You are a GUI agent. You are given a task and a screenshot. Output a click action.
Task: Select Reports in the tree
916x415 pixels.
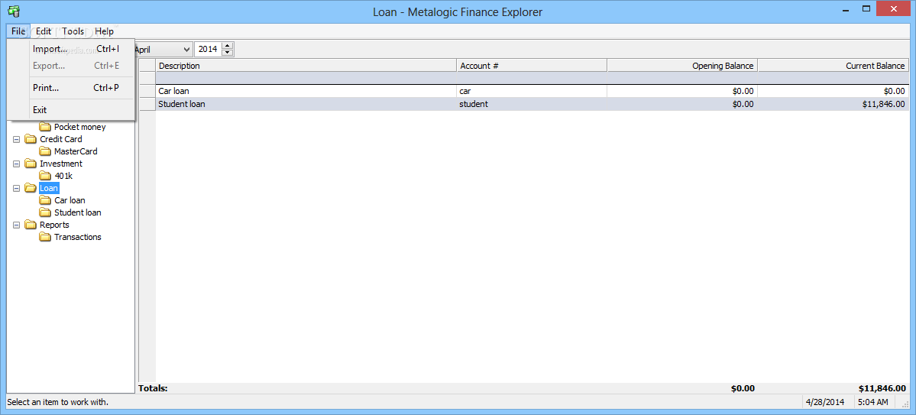pyautogui.click(x=54, y=225)
